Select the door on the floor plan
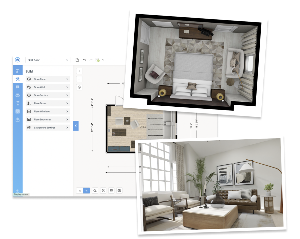Image resolution: width=300 pixels, height=239 pixels. 119,100
